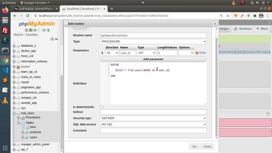Reload navigation panel green icon
The height and width of the screenshot is (153, 272).
[x=48, y=30]
